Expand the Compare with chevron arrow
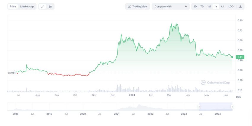The height and width of the screenshot is (126, 252). (x=186, y=7)
